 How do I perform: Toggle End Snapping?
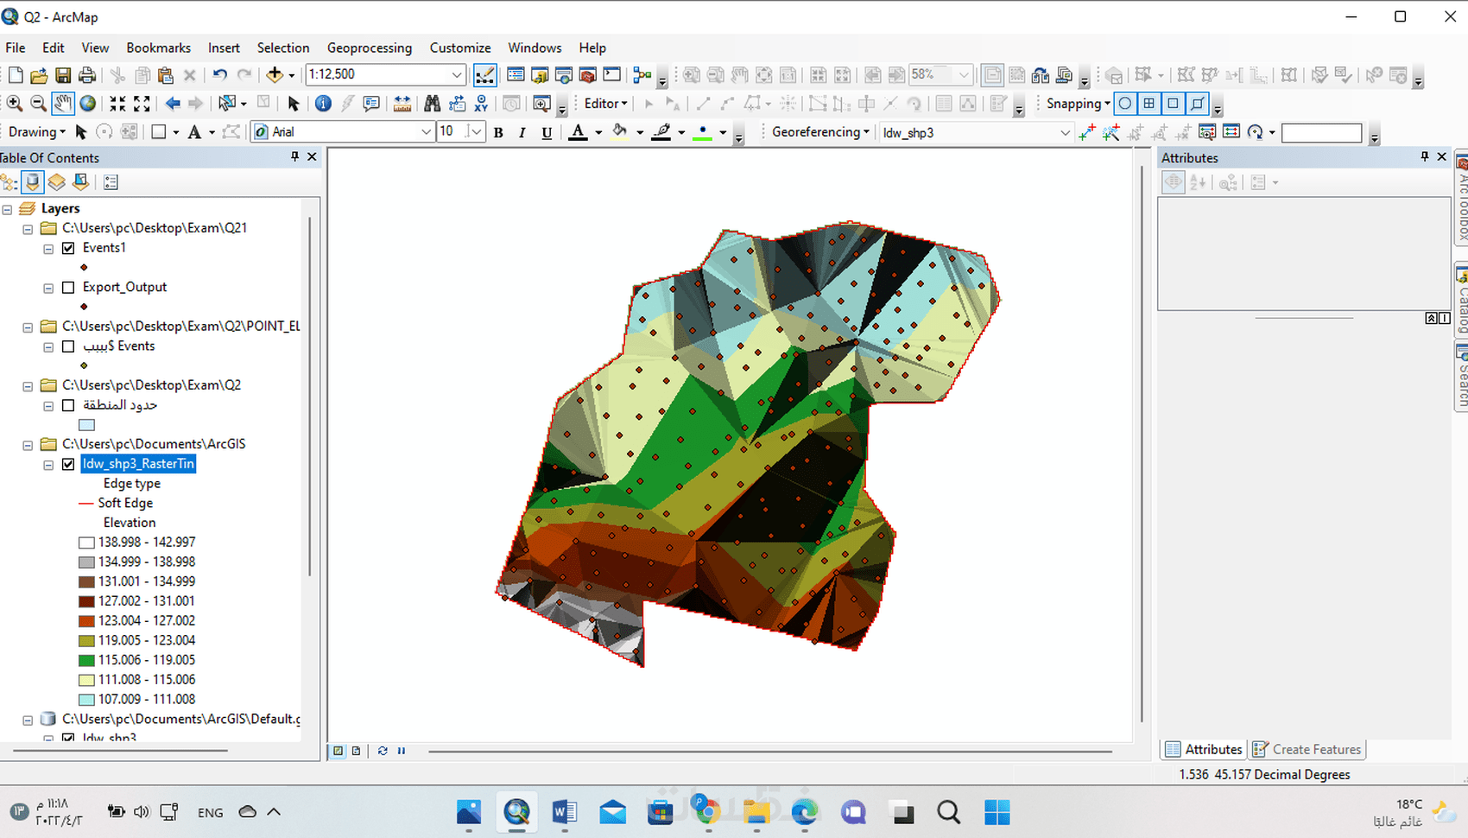click(1149, 104)
